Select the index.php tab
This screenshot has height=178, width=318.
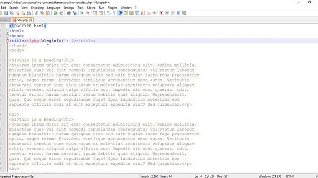pos(22,20)
